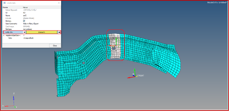229x111 pixels.
Task: Click the gray hole center in white mesh region
Action: click(x=114, y=48)
